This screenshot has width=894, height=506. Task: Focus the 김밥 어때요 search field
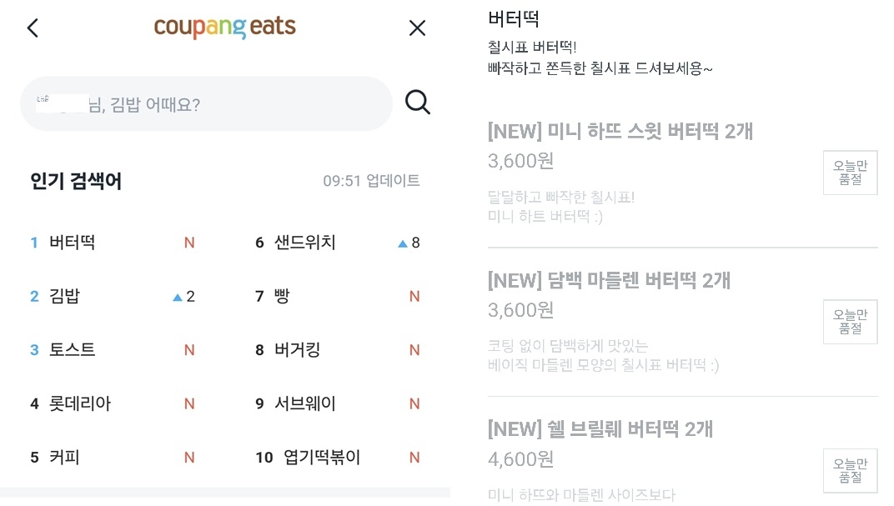click(206, 104)
